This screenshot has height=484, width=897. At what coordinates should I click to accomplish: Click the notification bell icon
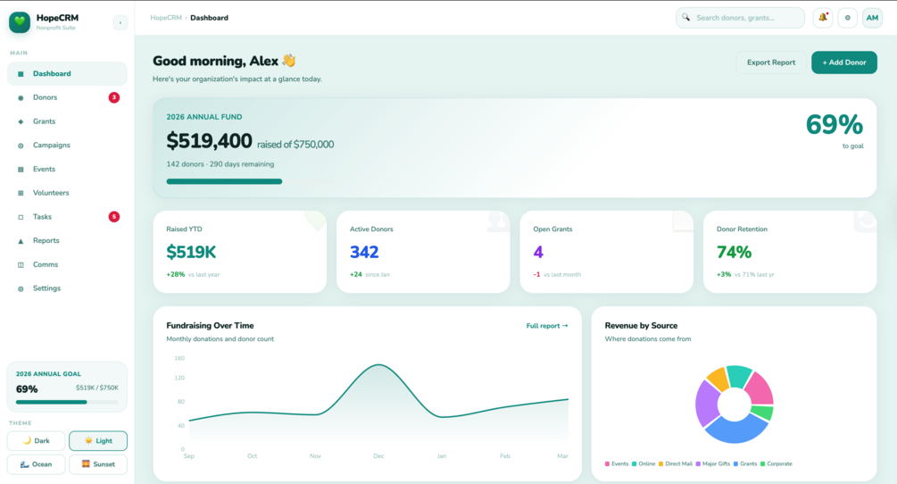(x=823, y=18)
